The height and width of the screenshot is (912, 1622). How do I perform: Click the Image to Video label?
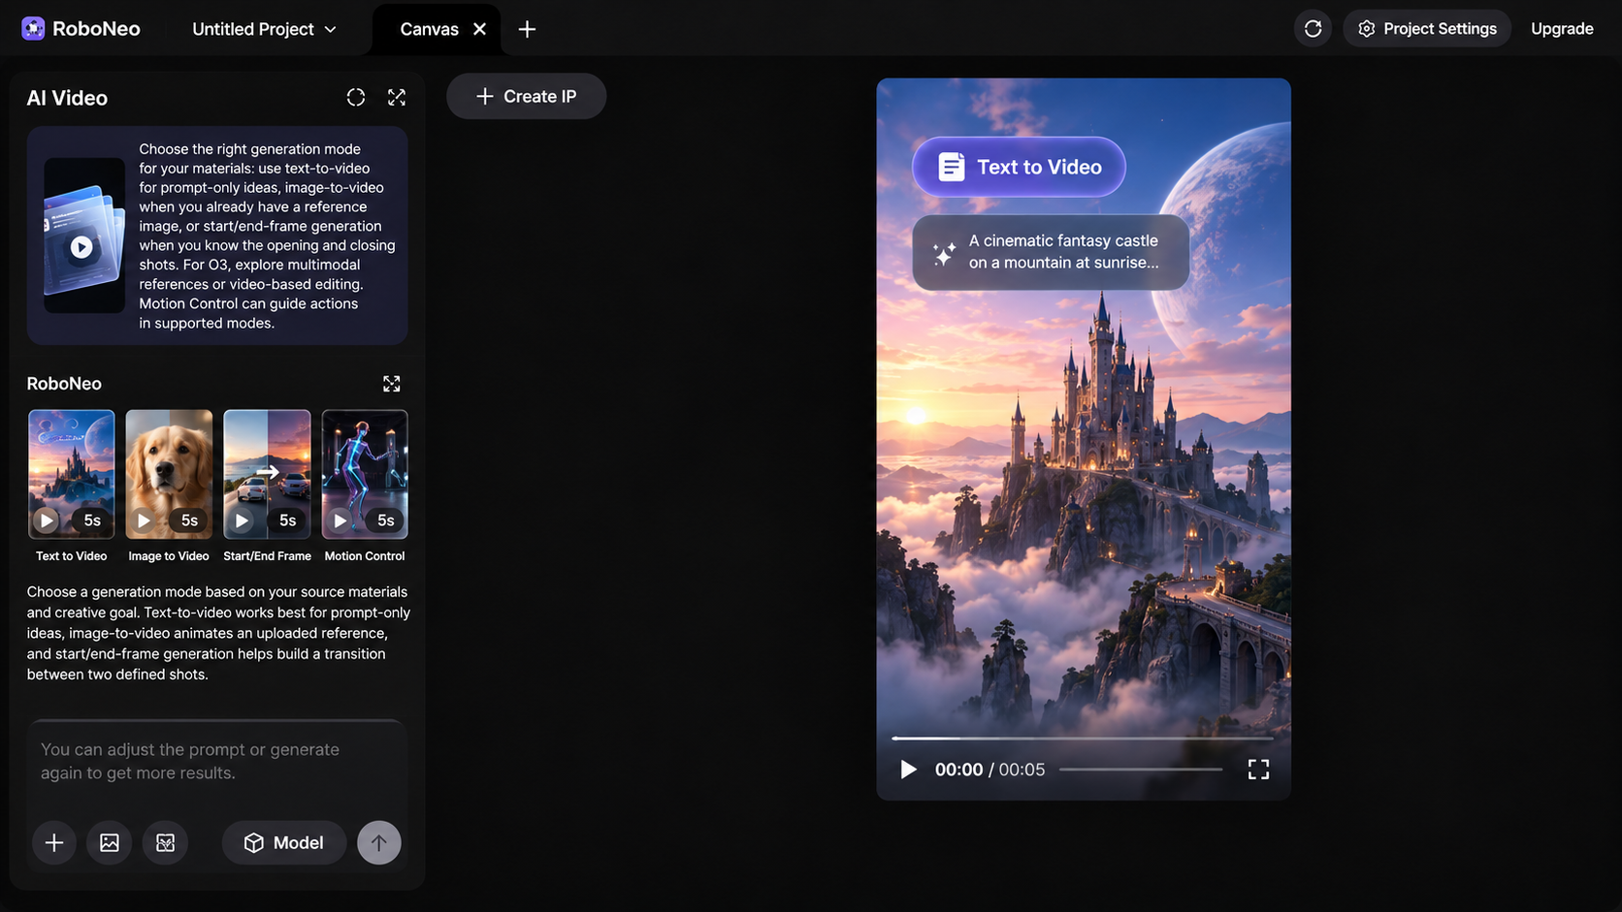tap(169, 556)
